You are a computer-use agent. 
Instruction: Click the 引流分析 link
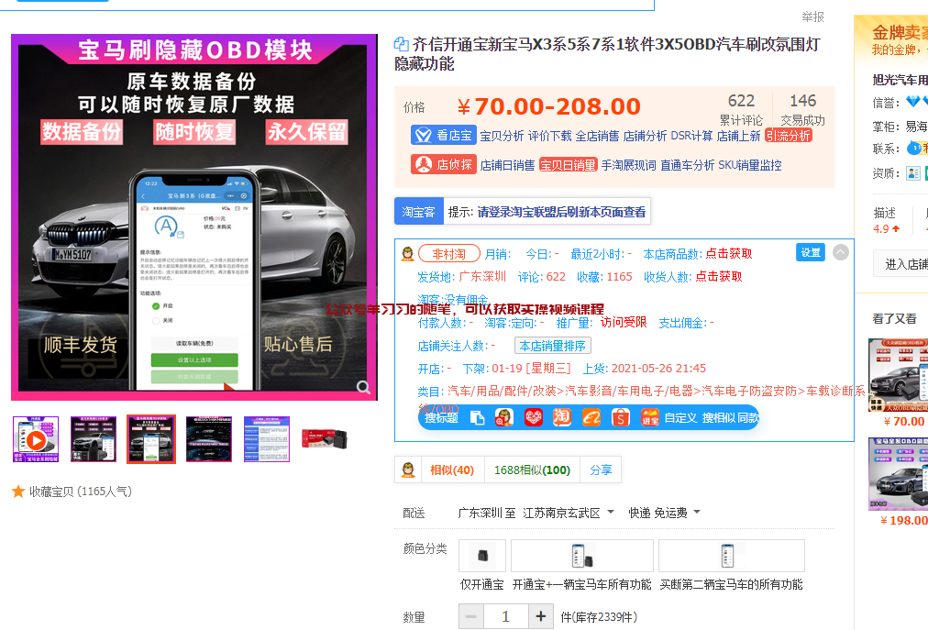790,135
